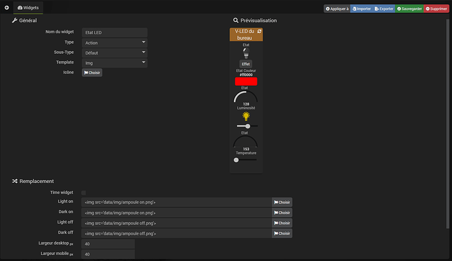Click the Général section heading
This screenshot has height=261, width=452.
(24, 20)
